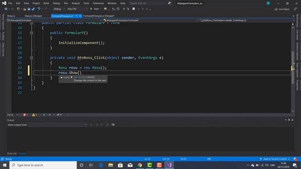Click the Save All icon
Screen dimensions: 301x169
[x=33, y=9]
